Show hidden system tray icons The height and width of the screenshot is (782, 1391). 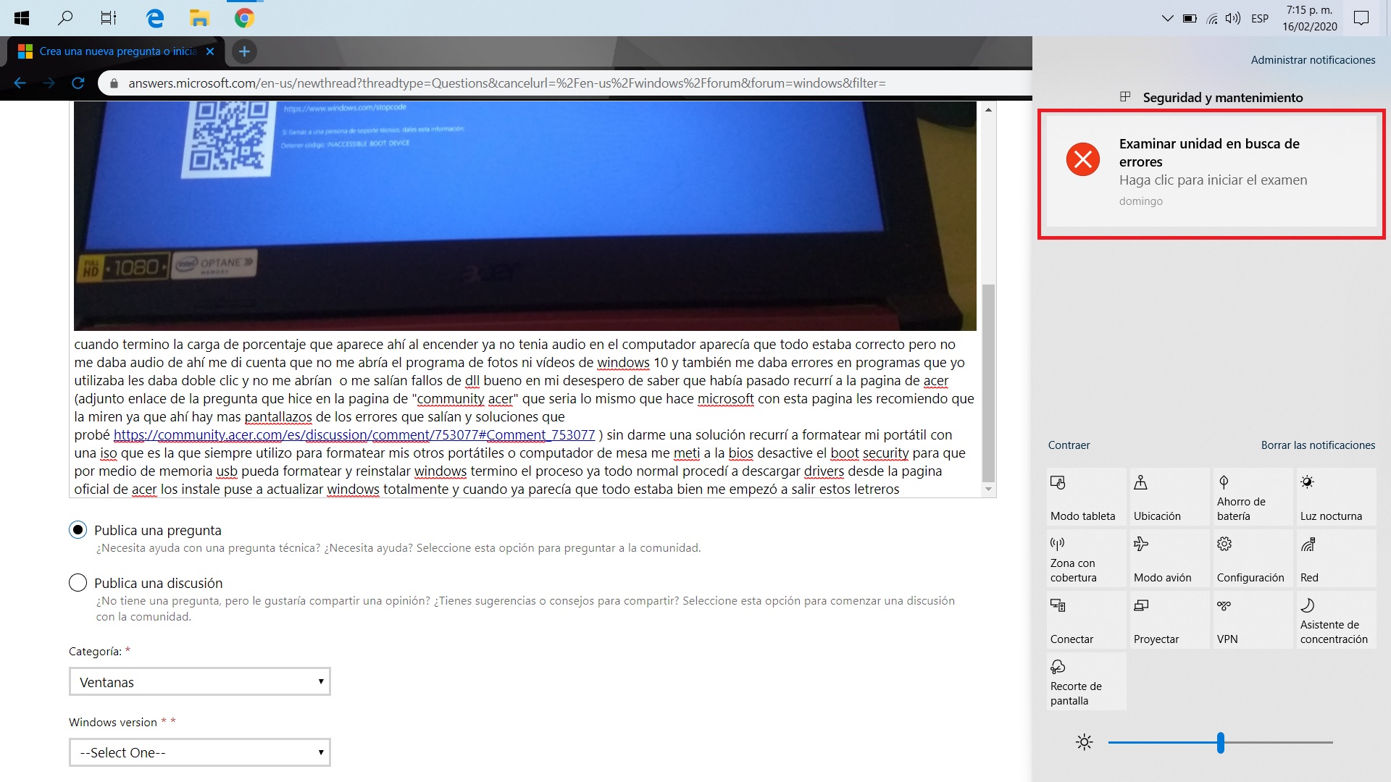tap(1167, 18)
